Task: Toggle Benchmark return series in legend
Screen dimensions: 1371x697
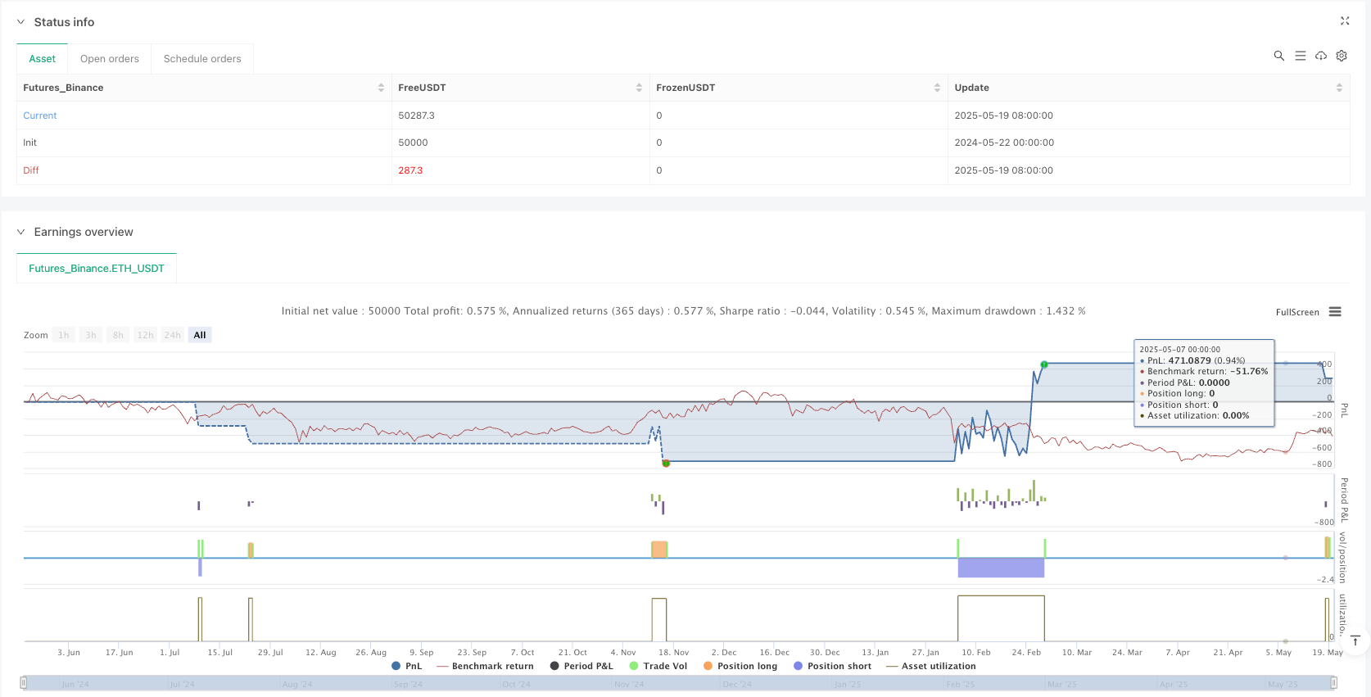Action: tap(485, 666)
